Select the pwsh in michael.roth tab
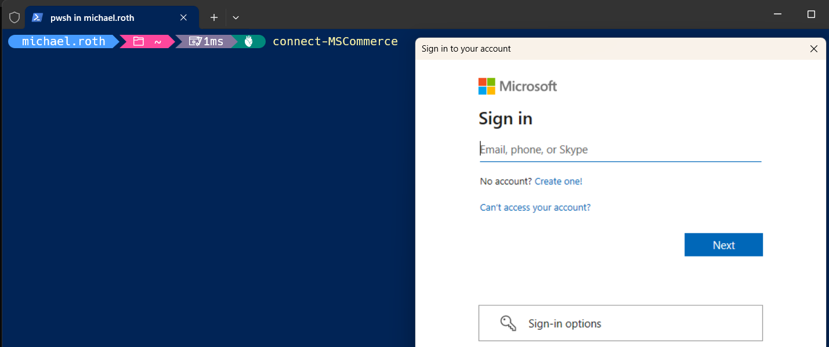829x347 pixels. point(112,17)
